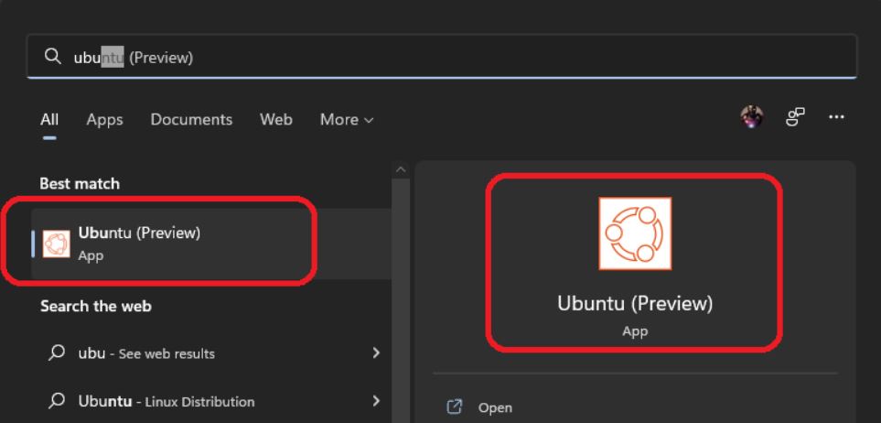Viewport: 881px width, 423px height.
Task: Click small Ubuntu icon in best match
Action: pos(56,244)
